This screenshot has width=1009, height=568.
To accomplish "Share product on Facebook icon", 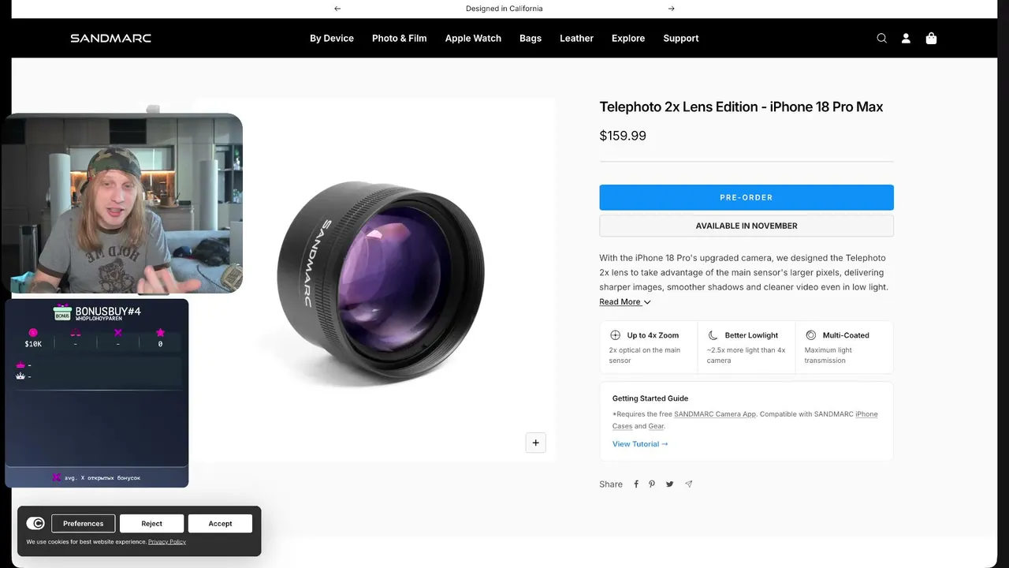I will (636, 484).
